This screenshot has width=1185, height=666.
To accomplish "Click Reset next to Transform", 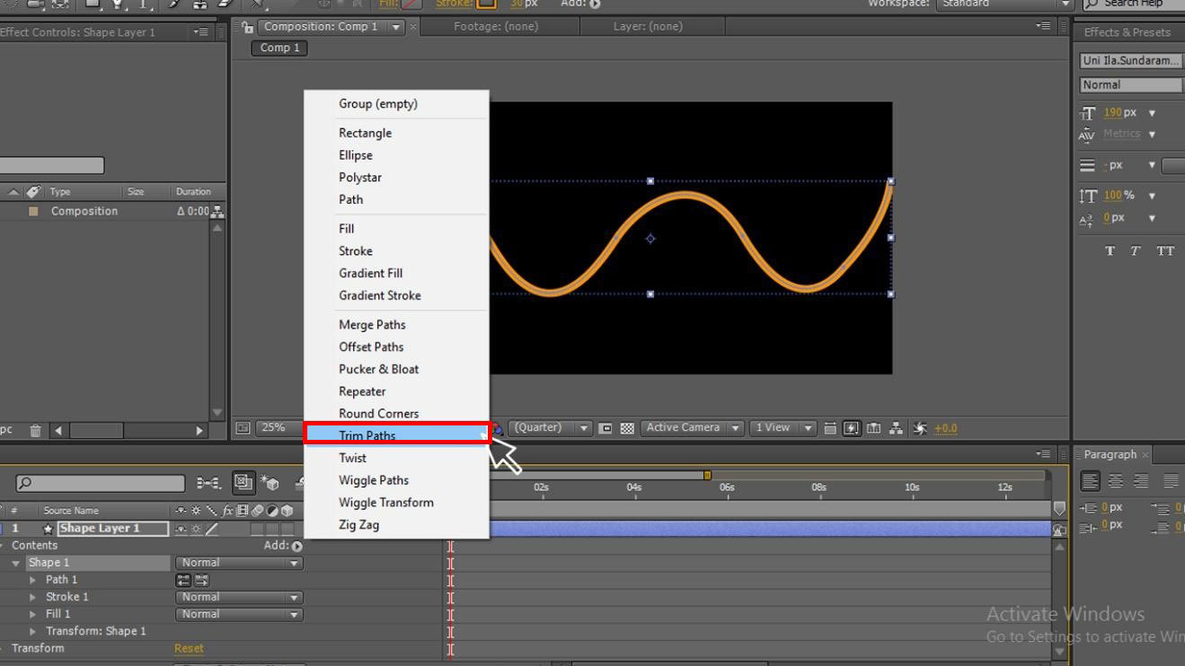I will point(189,648).
